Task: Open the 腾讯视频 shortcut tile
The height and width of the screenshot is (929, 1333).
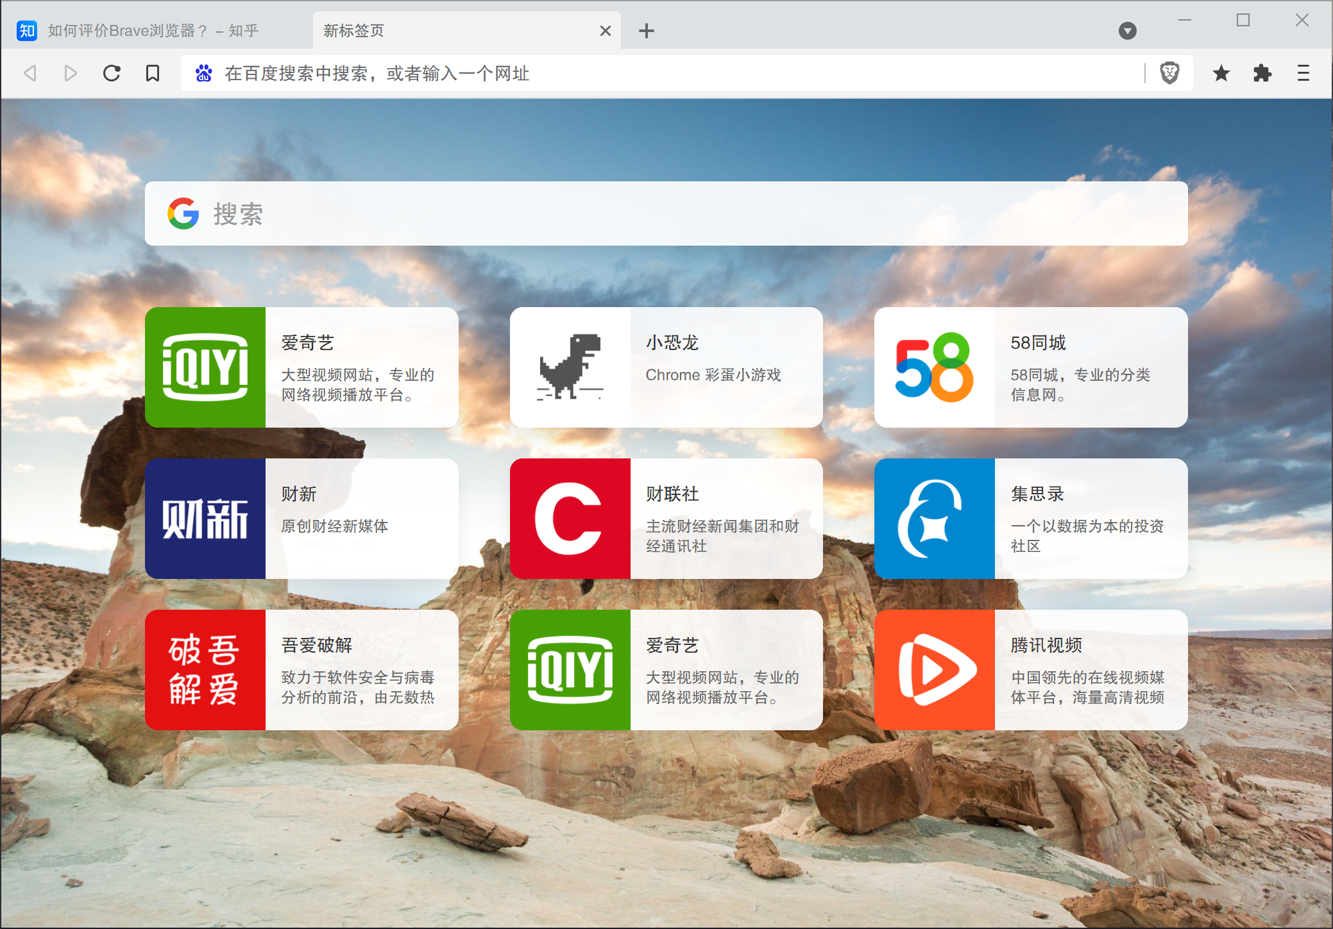Action: click(1030, 670)
